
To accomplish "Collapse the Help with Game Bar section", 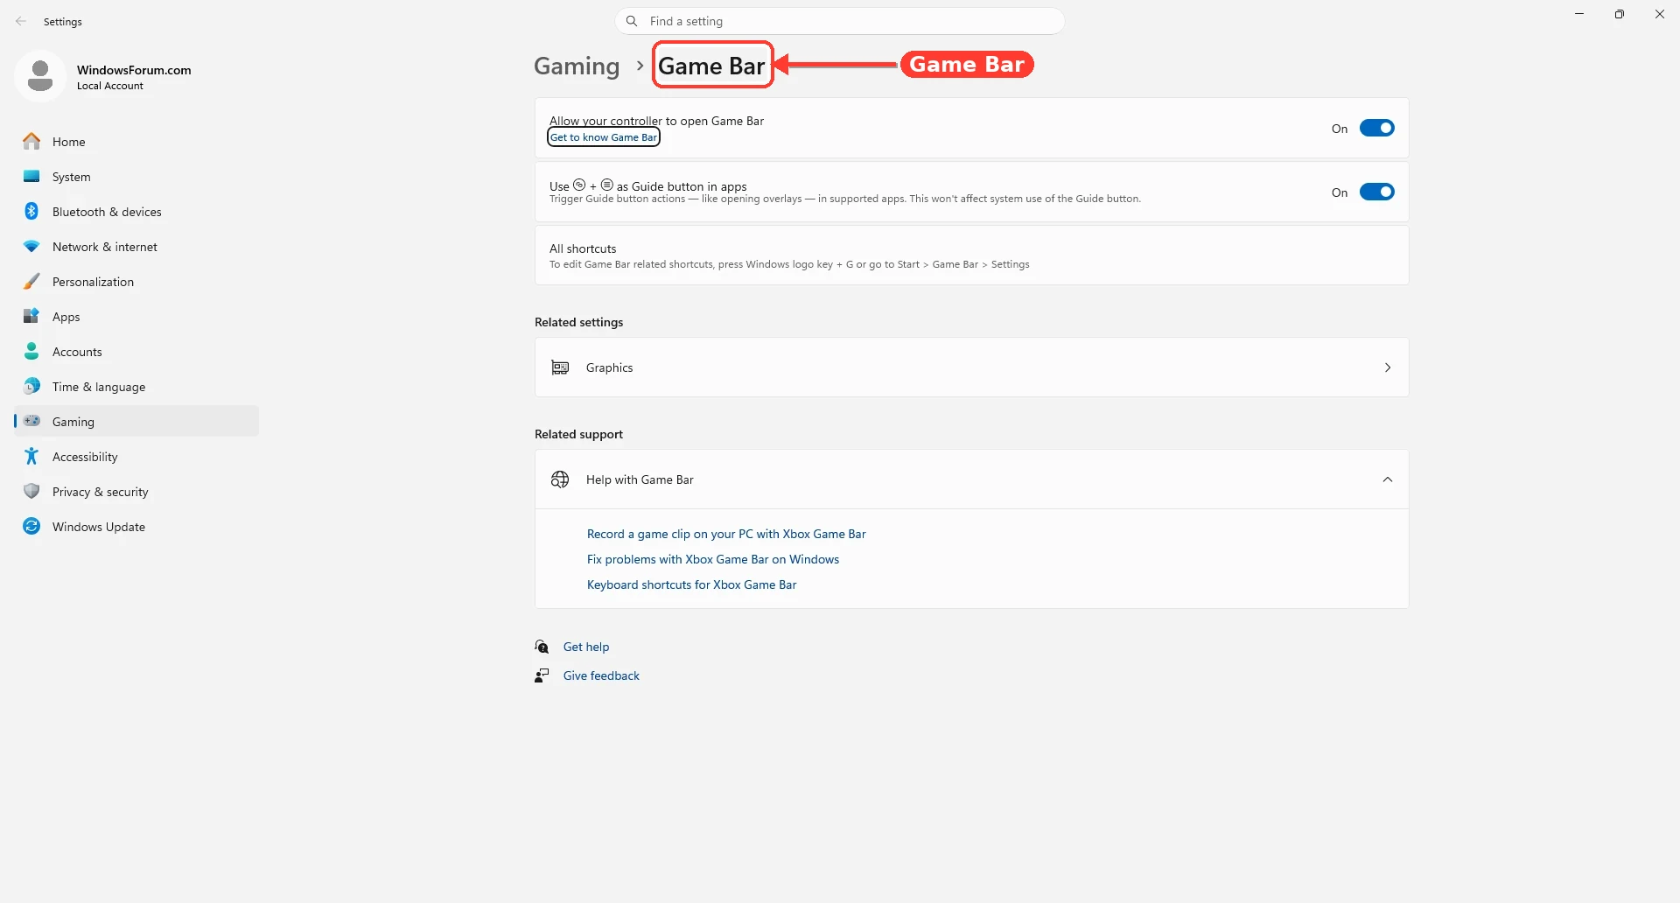I will pos(1388,479).
